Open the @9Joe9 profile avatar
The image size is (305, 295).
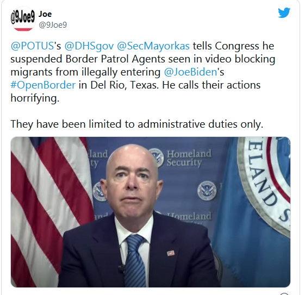[x=23, y=18]
